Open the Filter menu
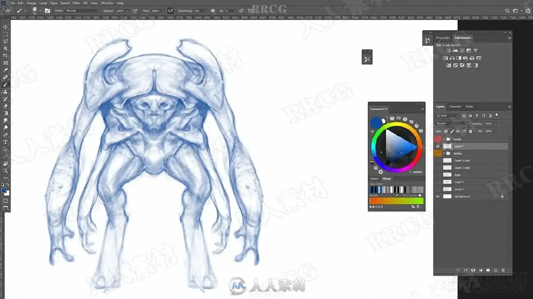The height and width of the screenshot is (299, 533). click(x=76, y=3)
